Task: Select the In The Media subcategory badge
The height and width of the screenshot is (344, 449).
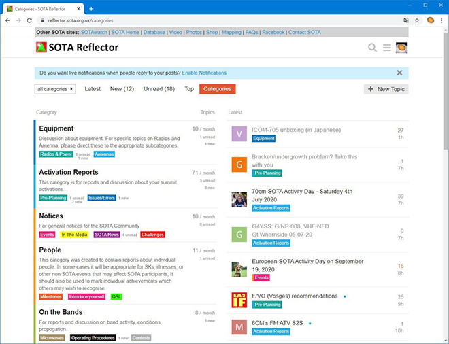Action: coord(74,235)
